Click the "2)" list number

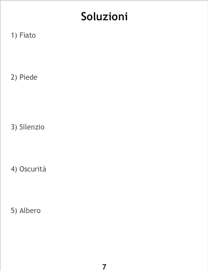[14, 77]
